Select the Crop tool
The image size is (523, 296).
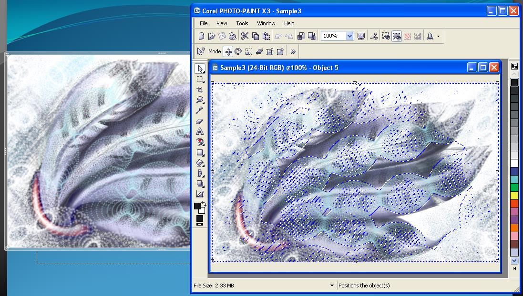200,89
